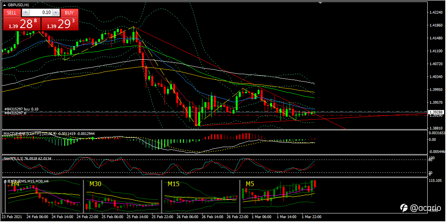The image size is (446, 222).
Task: Click time axis label 25 Feb 06:00
Action: [111, 217]
